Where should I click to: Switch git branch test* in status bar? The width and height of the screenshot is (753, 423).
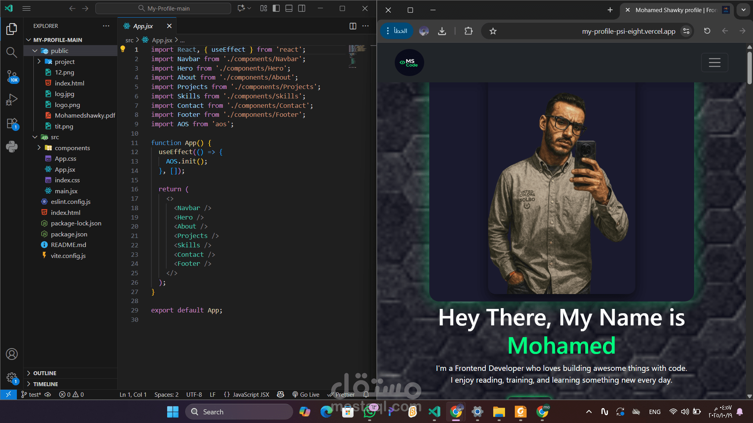point(31,394)
